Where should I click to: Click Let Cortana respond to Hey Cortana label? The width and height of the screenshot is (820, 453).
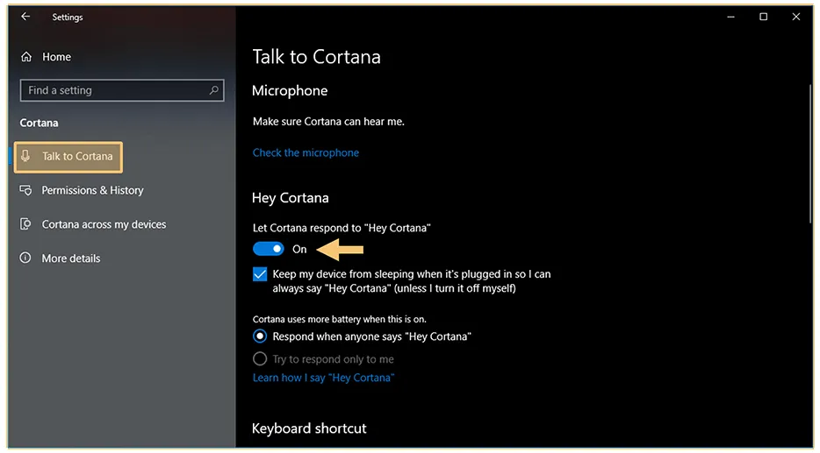[x=342, y=228]
